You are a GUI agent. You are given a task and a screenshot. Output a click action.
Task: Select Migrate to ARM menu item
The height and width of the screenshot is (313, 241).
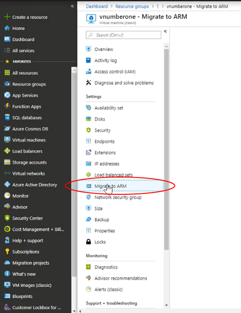[x=120, y=186]
